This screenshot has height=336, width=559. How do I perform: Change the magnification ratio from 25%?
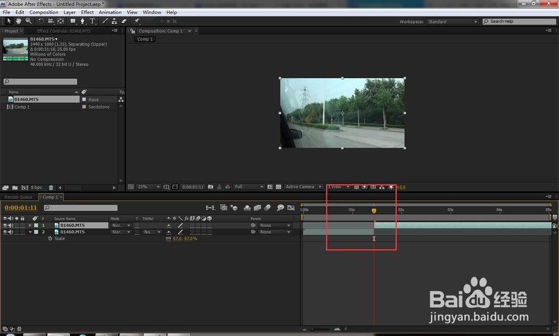click(144, 186)
